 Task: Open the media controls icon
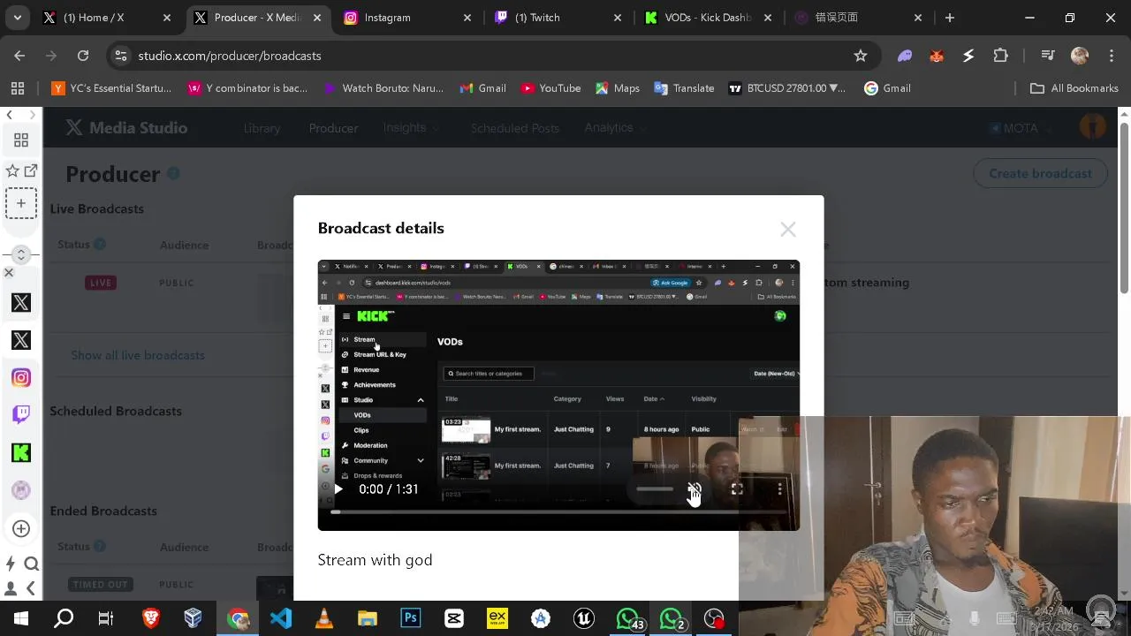(x=1048, y=56)
